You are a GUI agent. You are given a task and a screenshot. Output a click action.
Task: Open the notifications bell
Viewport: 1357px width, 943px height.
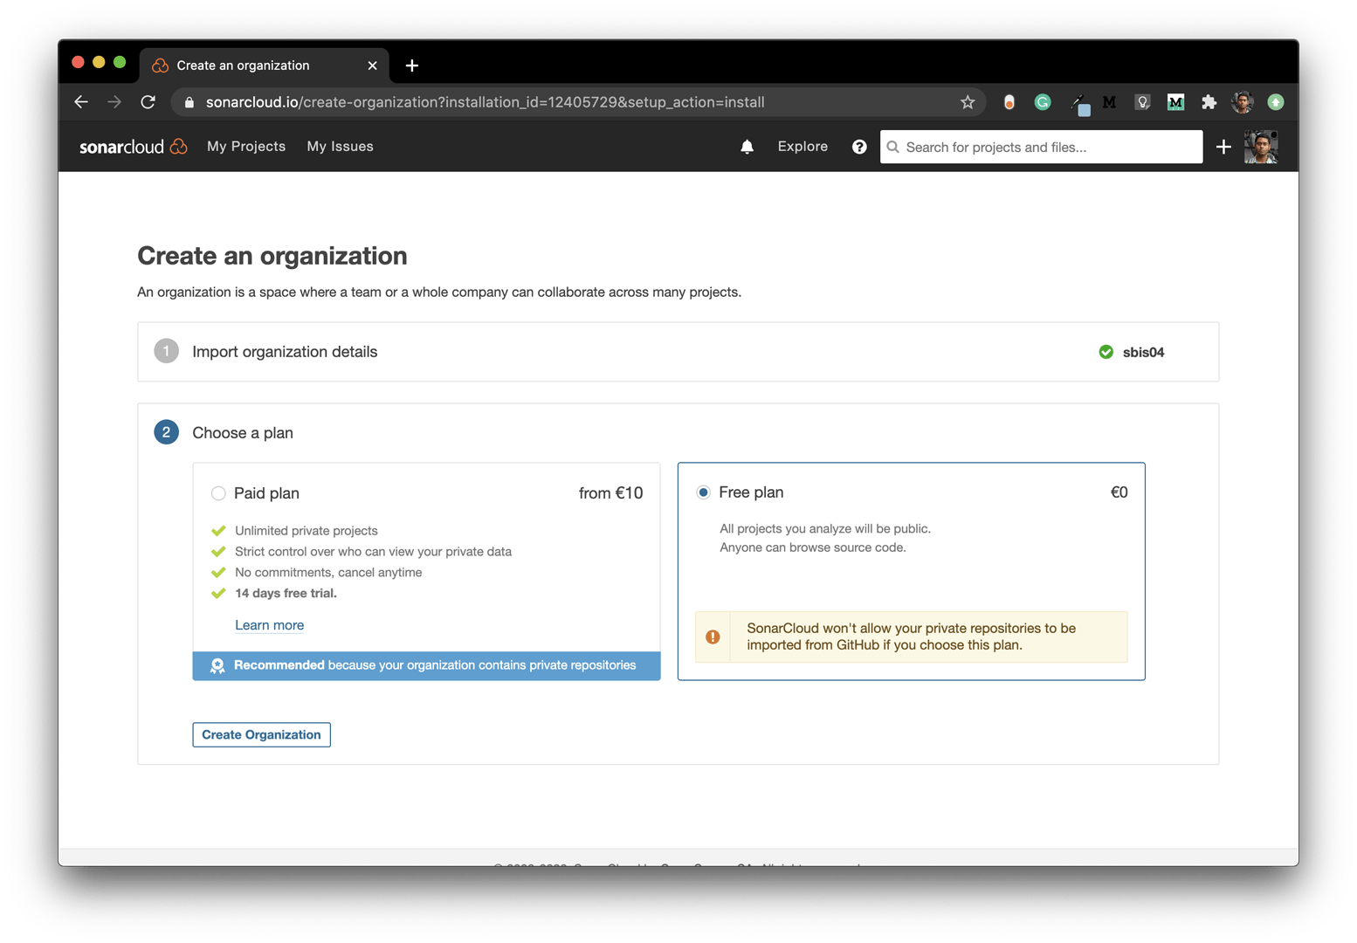(747, 146)
